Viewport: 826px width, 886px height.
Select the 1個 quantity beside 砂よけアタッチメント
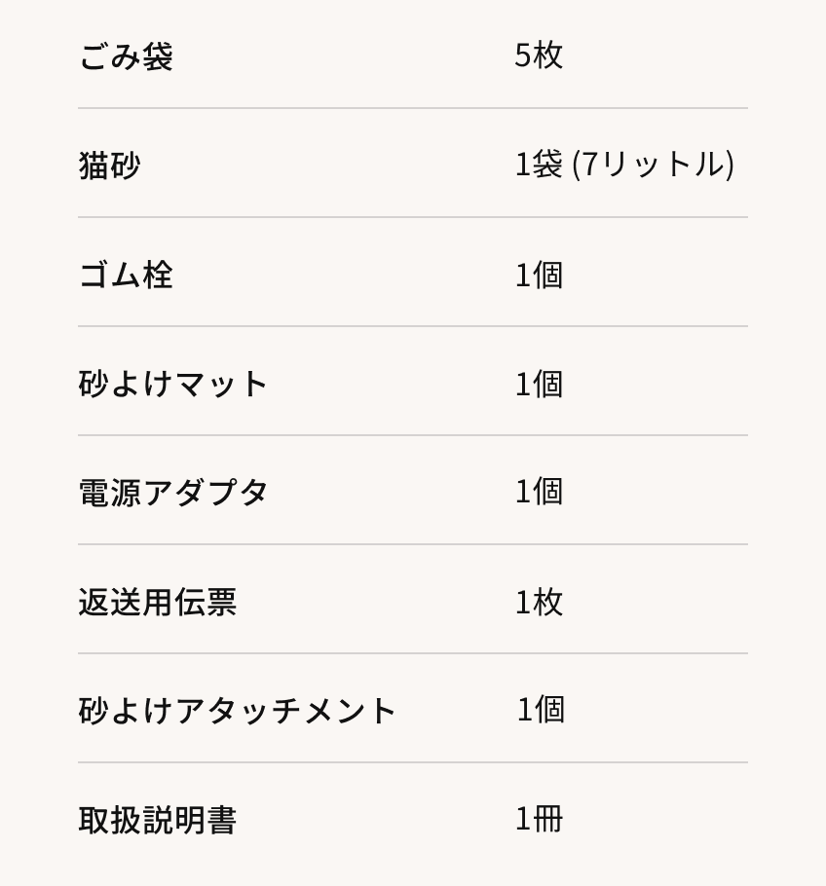[541, 710]
